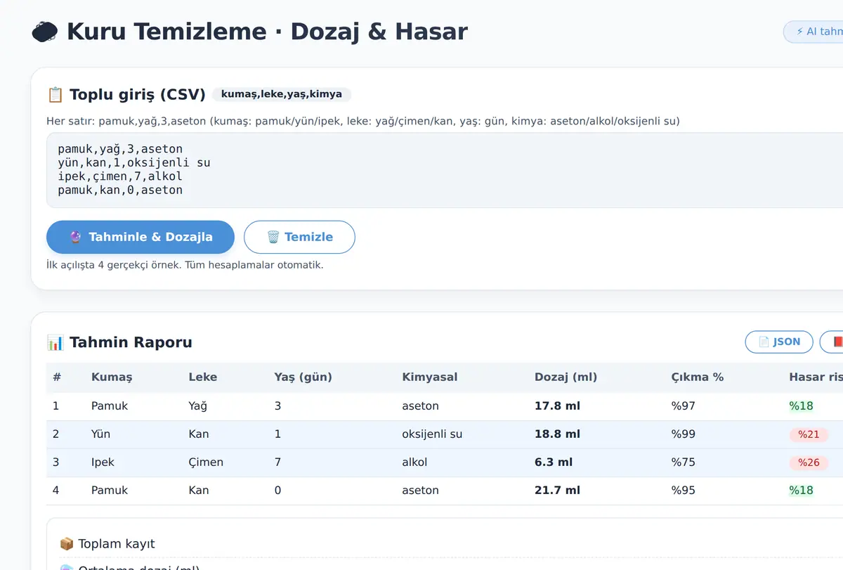
Task: Select the 18.8 ml dosage cell
Action: (x=557, y=434)
